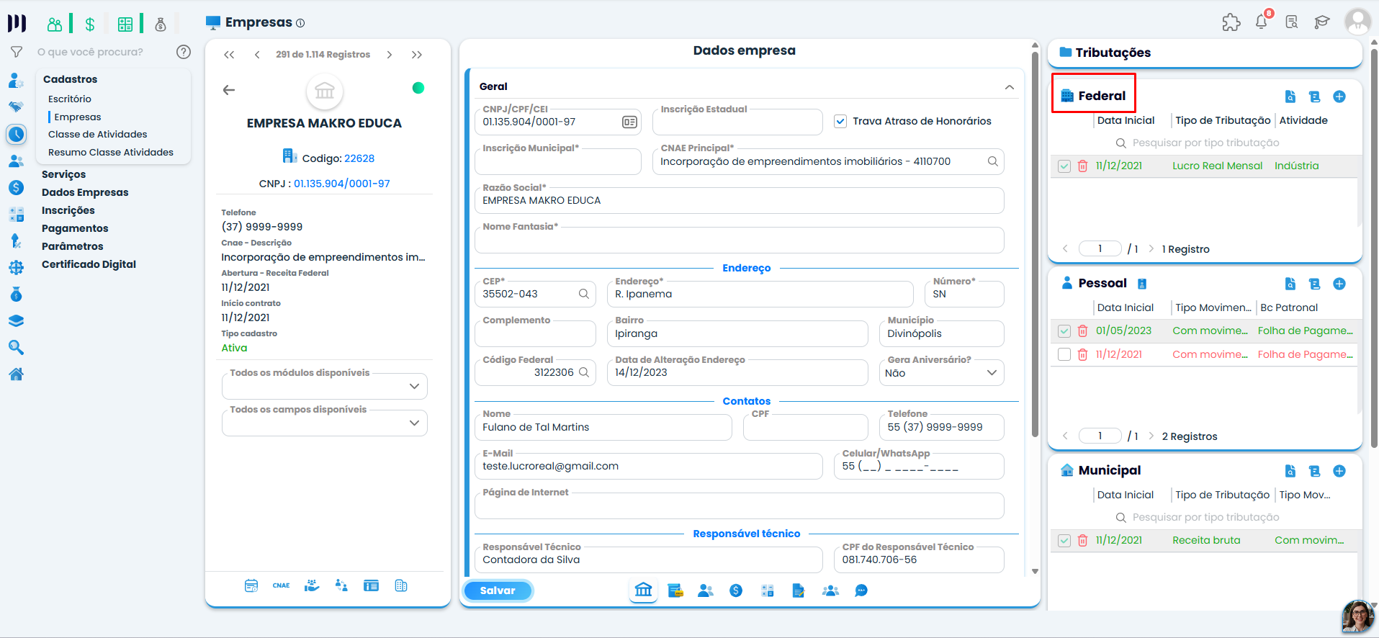Open Todos os campos disponíveis dropdown
The image size is (1379, 638).
pyautogui.click(x=325, y=423)
